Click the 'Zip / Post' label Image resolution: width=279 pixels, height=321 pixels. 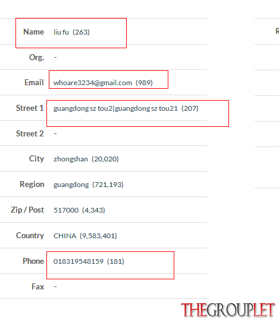coord(27,210)
